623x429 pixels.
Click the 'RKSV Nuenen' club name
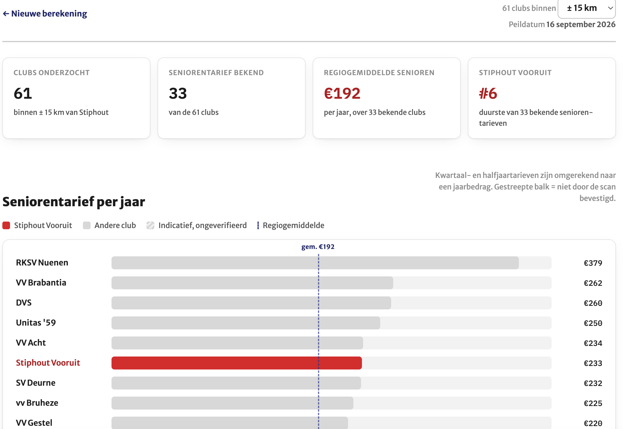click(42, 263)
